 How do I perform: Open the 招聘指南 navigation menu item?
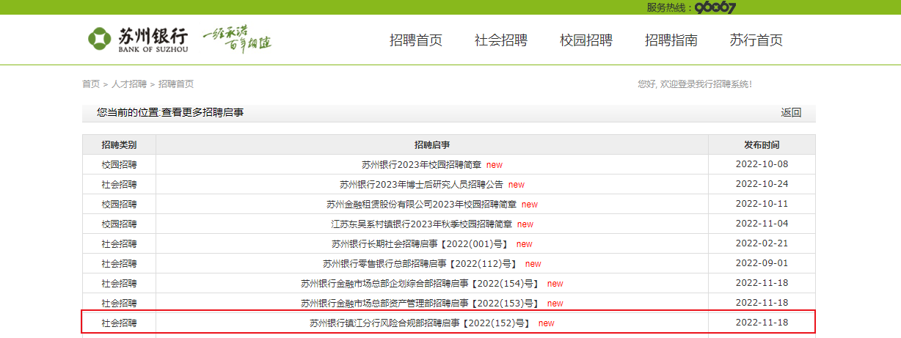point(671,40)
